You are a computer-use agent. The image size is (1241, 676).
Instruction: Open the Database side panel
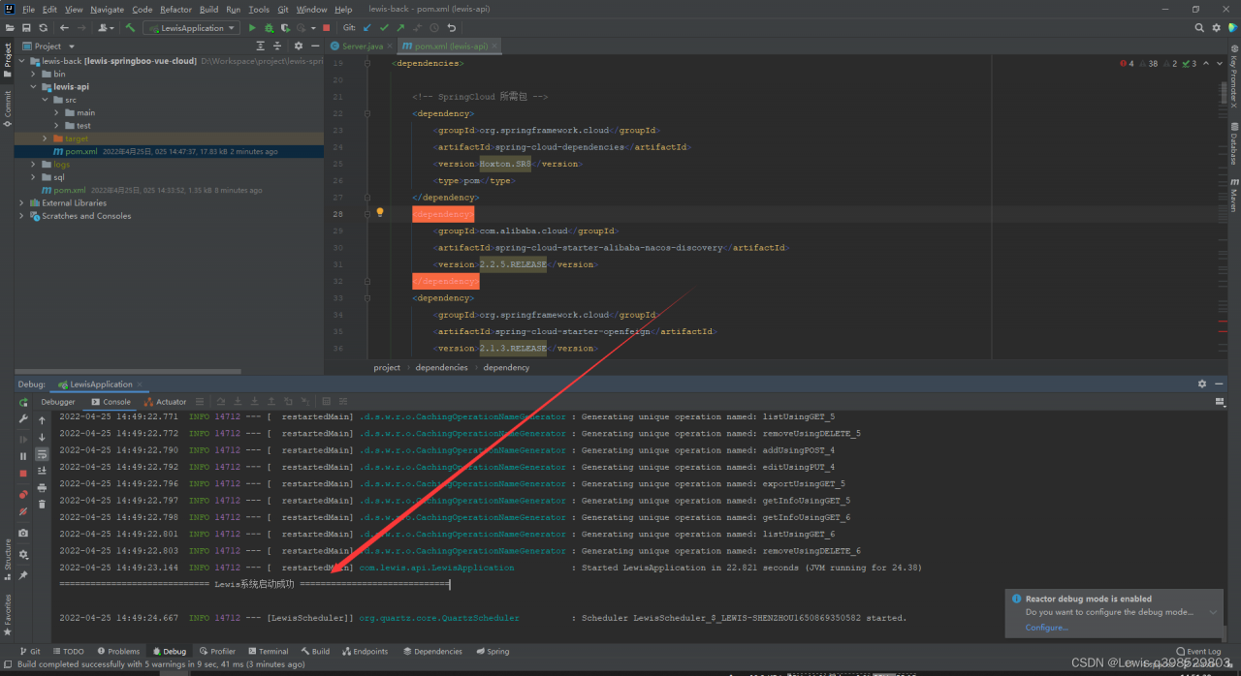click(1233, 143)
